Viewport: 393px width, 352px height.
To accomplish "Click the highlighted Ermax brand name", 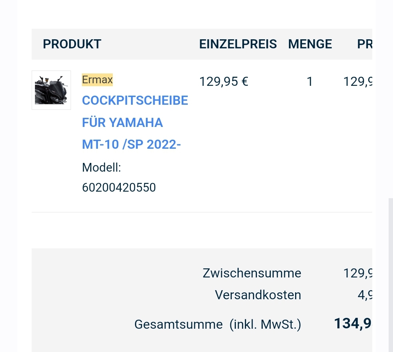I will click(98, 80).
